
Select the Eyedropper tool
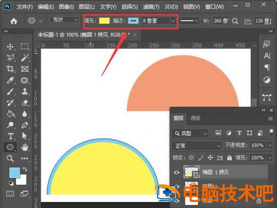click(x=10, y=80)
